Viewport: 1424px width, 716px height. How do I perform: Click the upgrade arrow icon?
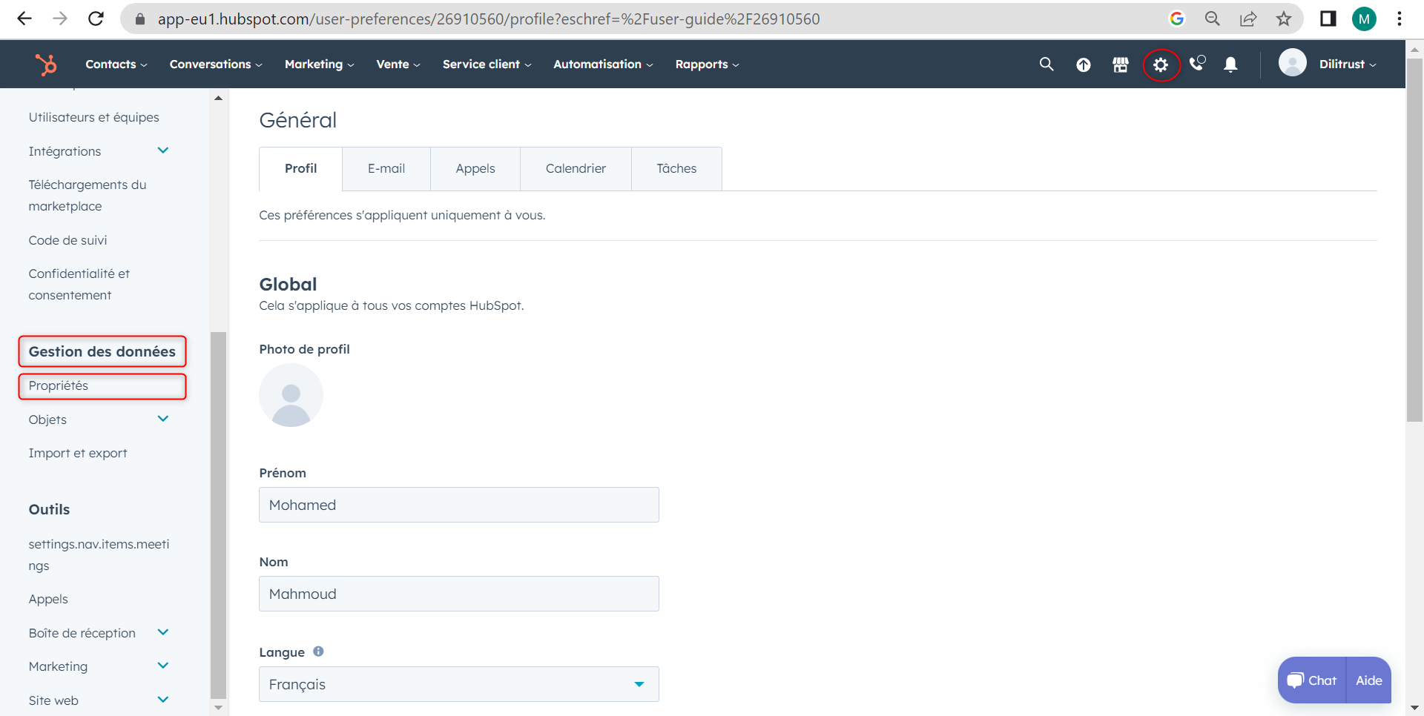[x=1084, y=64]
